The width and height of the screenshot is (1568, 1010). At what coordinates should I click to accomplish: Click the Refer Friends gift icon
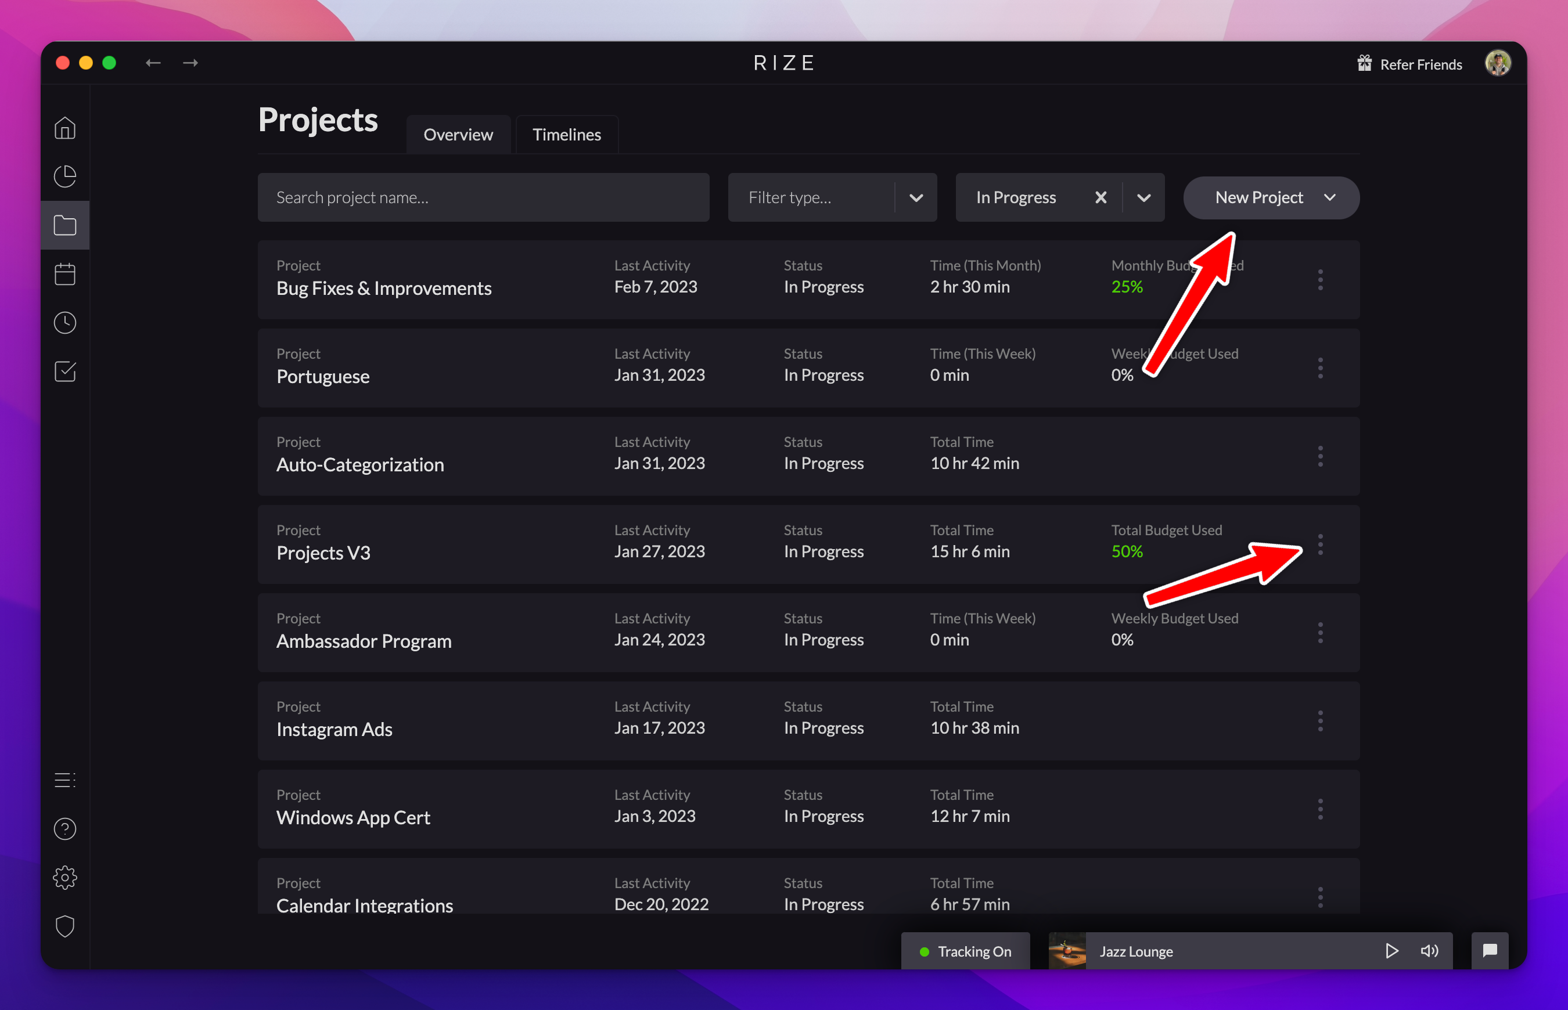click(x=1365, y=64)
